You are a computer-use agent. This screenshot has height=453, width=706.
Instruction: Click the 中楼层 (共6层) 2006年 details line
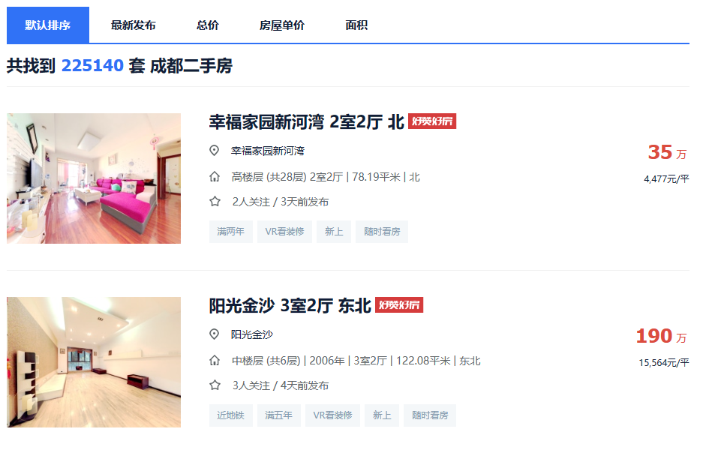356,361
